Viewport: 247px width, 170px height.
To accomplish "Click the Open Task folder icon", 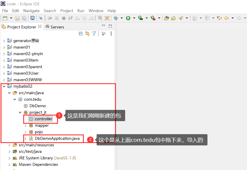I will click(x=174, y=18).
